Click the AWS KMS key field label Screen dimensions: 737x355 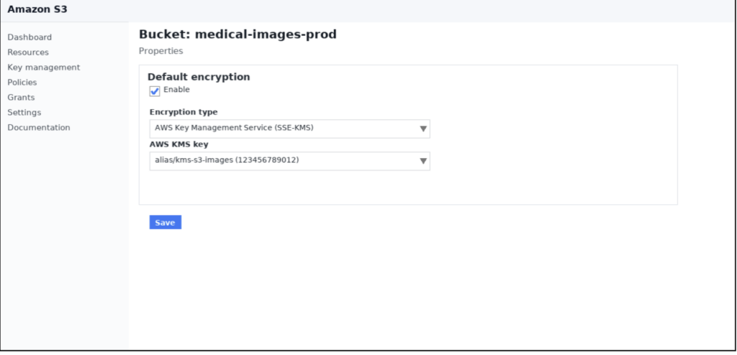(179, 144)
